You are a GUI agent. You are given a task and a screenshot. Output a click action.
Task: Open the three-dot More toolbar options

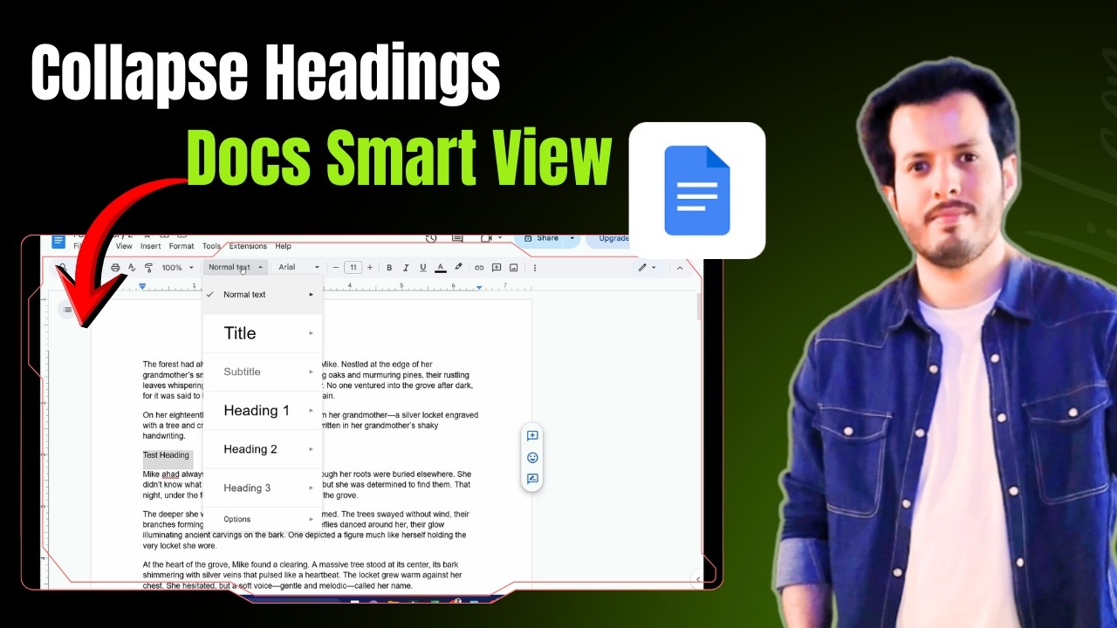coord(535,268)
